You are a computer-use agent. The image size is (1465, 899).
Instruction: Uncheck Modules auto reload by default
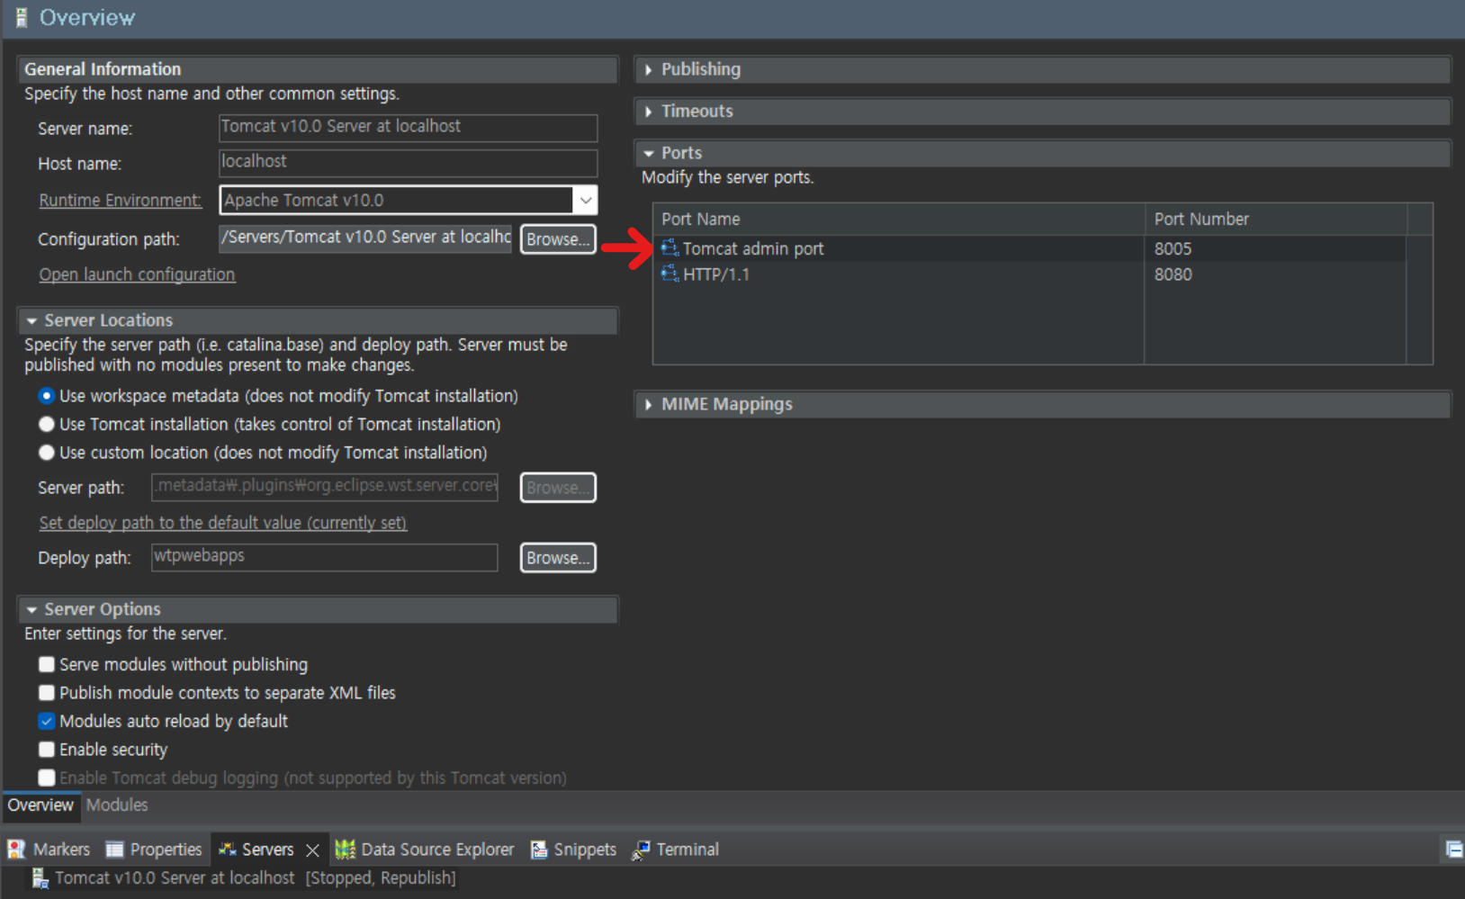[46, 721]
